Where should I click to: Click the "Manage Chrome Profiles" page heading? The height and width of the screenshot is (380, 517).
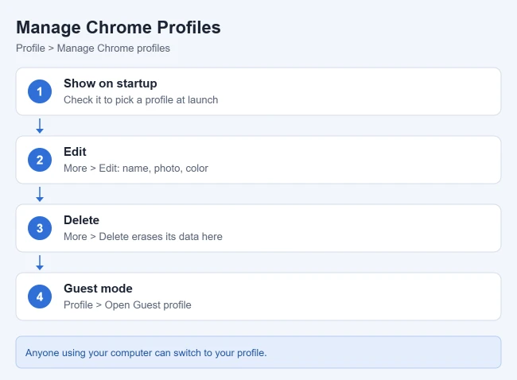click(x=119, y=27)
